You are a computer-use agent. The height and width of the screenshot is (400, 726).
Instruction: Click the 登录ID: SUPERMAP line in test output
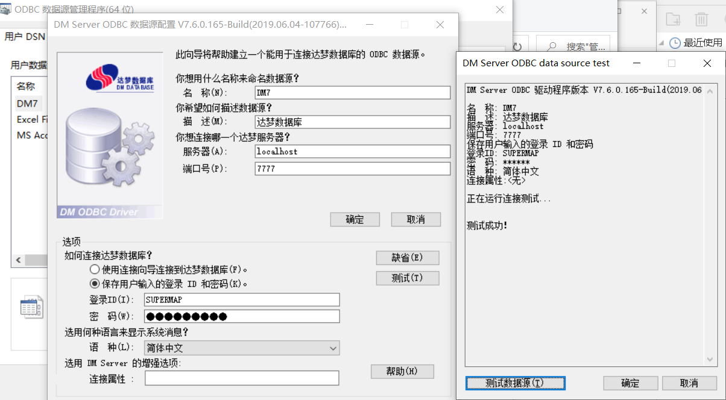coord(503,154)
